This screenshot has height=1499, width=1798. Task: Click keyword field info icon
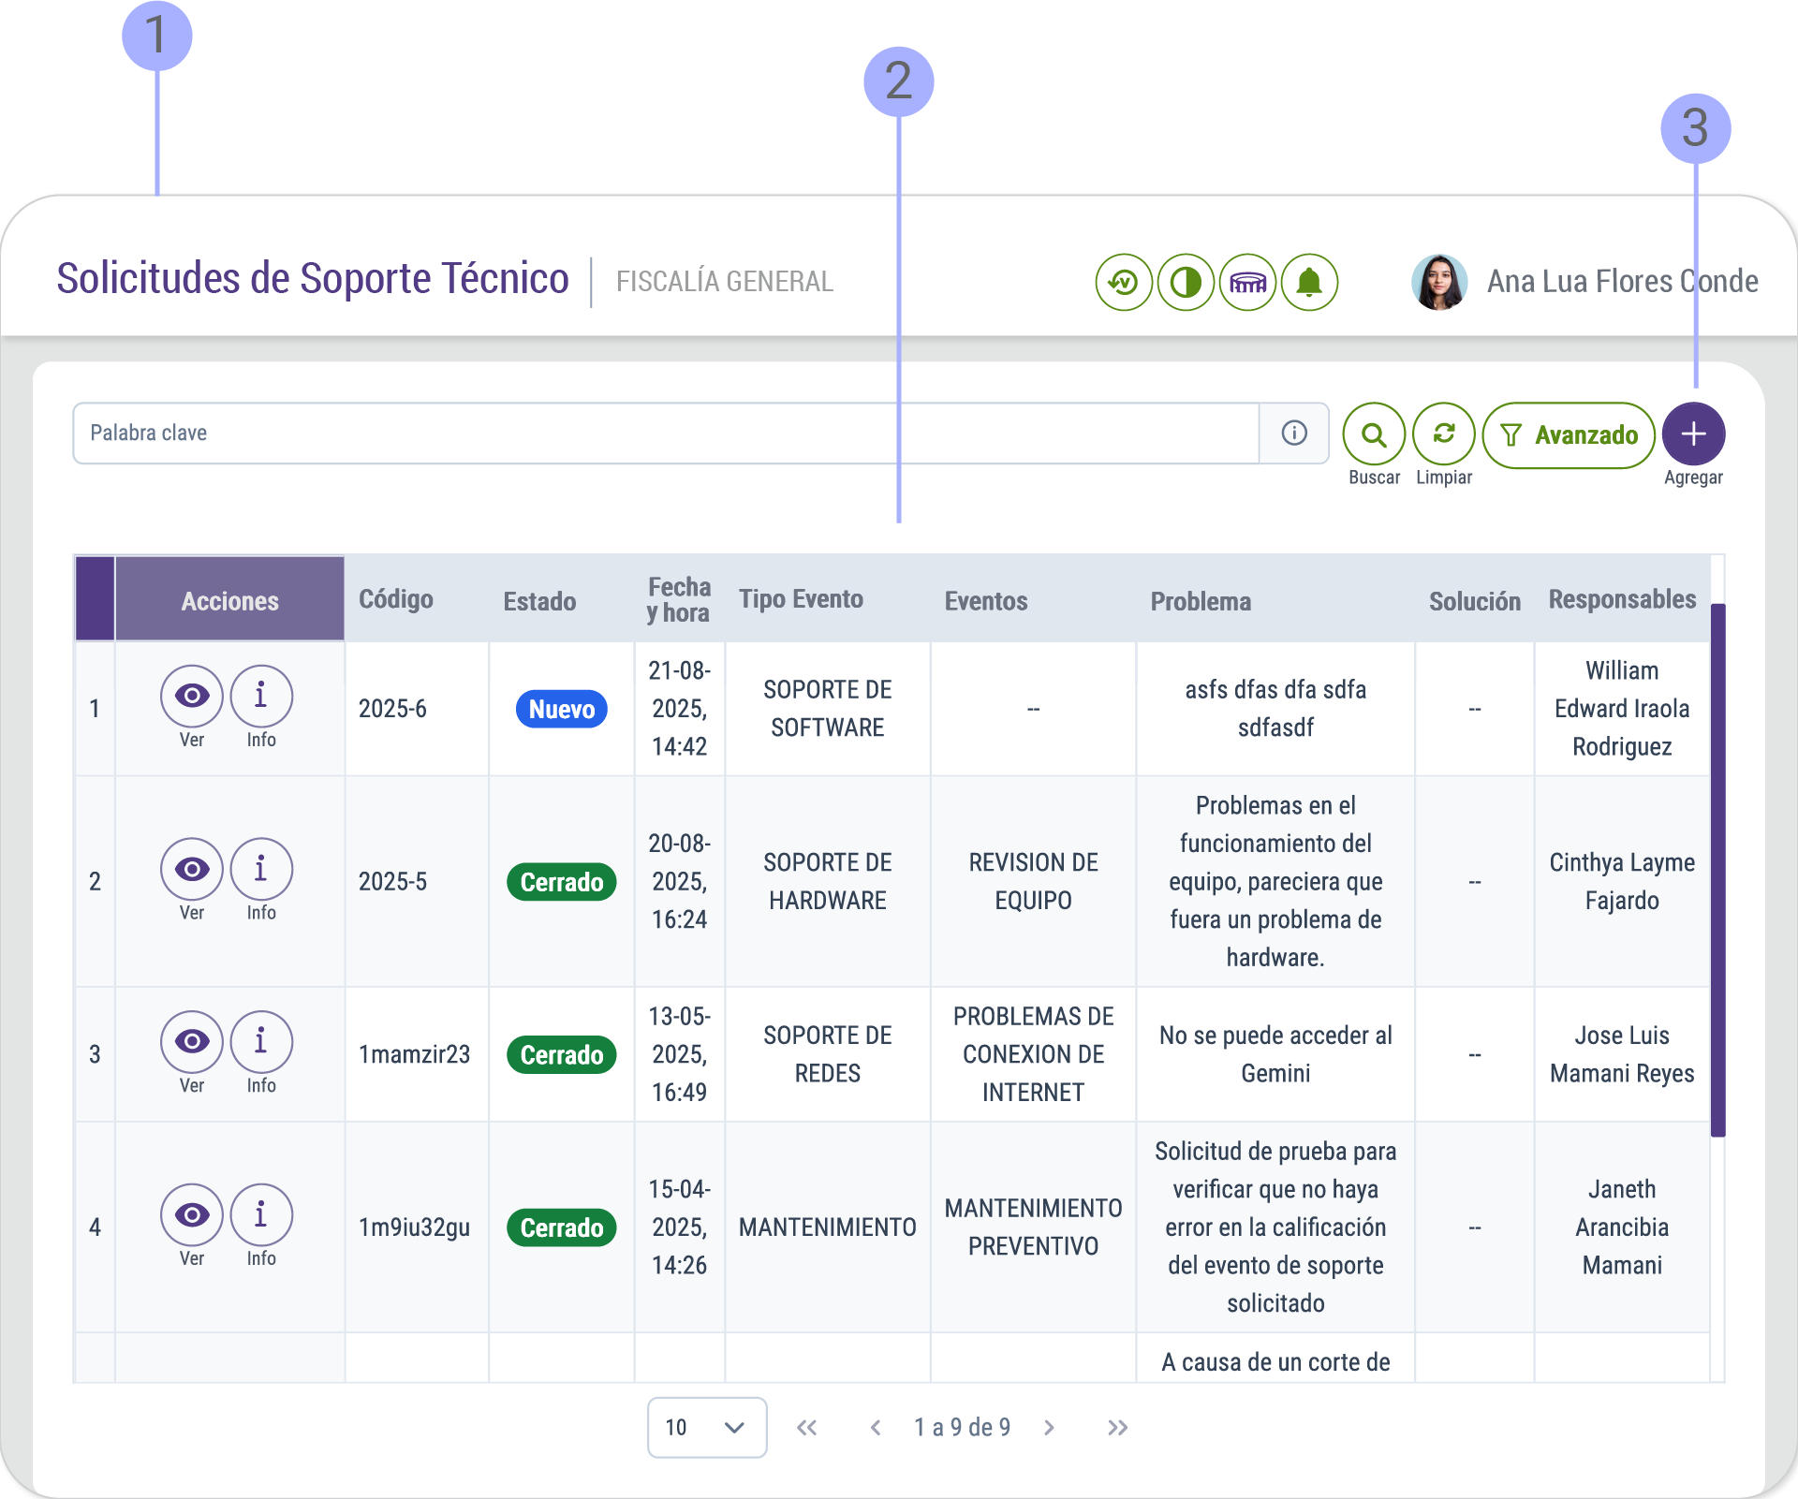pyautogui.click(x=1294, y=433)
